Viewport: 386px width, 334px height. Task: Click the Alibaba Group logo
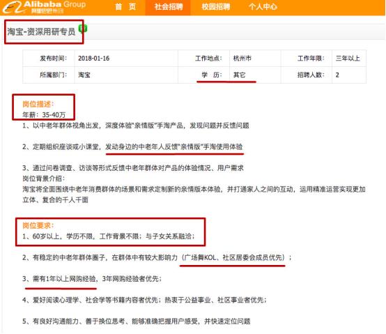pos(45,7)
